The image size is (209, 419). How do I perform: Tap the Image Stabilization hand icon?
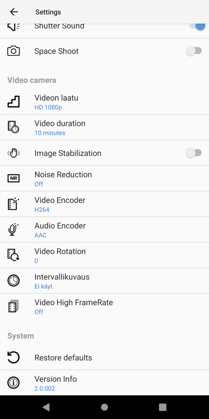(13, 153)
